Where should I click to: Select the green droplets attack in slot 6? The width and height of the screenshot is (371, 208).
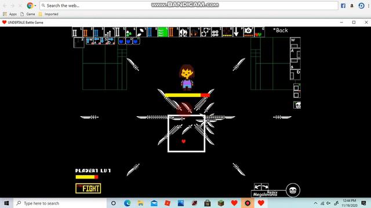[x=130, y=32]
